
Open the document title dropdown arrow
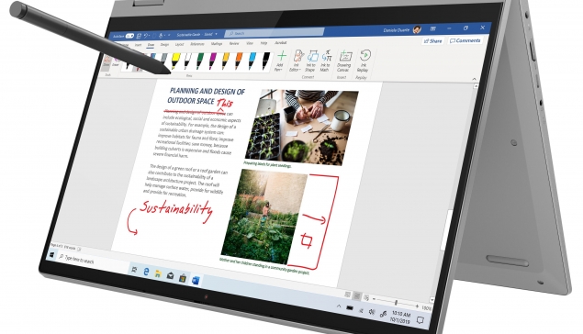point(216,34)
